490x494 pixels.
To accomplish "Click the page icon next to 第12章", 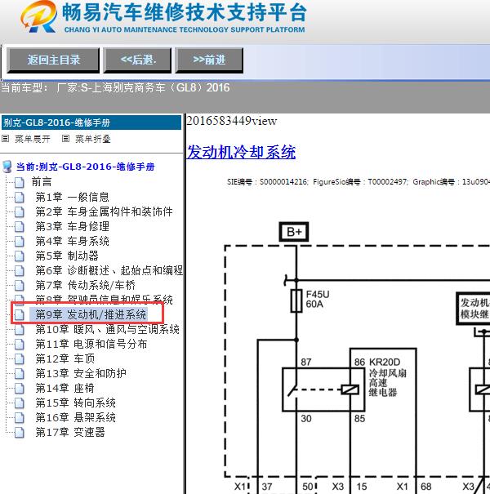I will pos(20,358).
